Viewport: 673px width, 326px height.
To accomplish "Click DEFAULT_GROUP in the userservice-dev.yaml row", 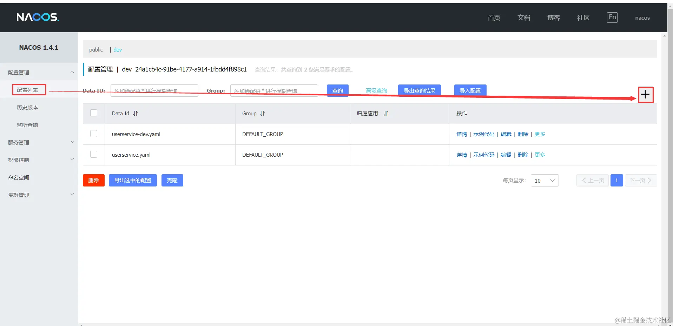I will 263,134.
